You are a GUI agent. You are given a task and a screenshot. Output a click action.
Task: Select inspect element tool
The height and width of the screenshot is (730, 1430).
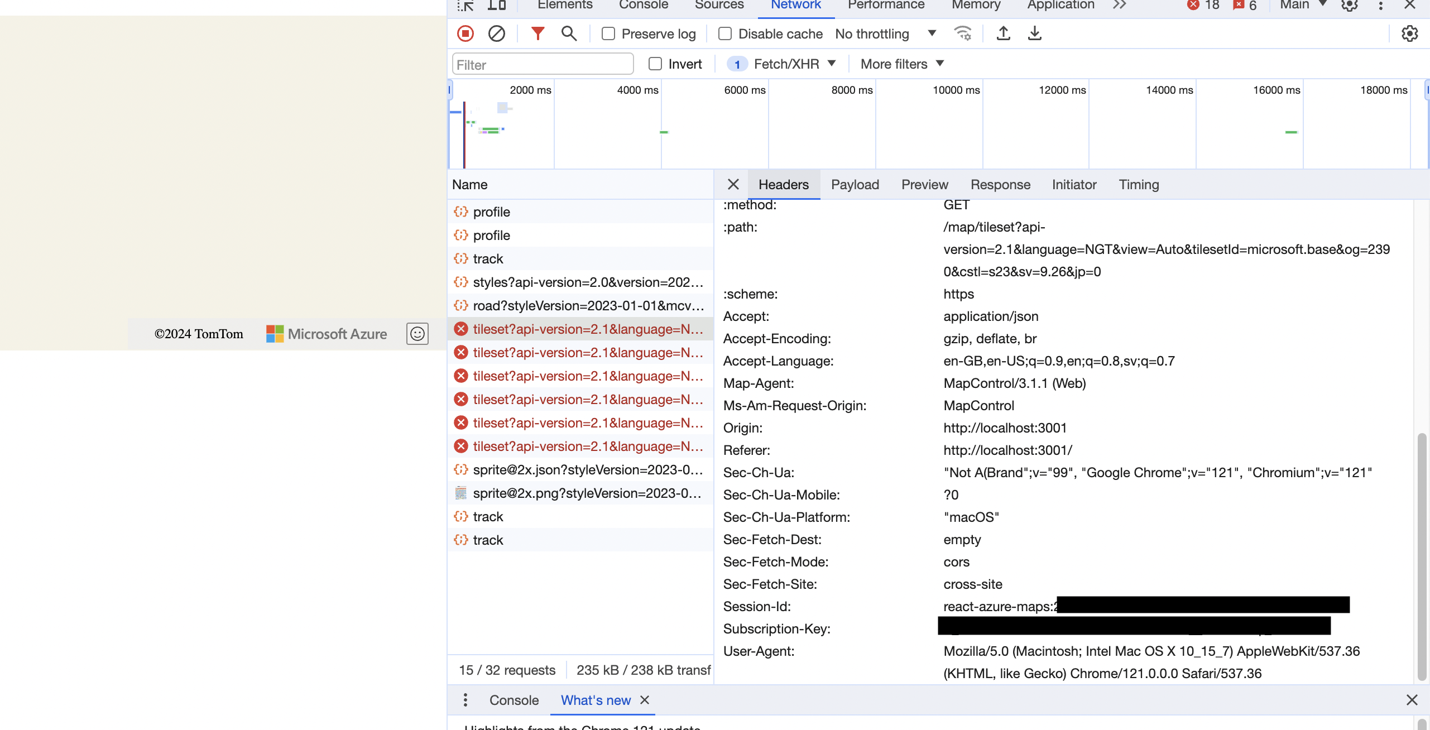click(465, 5)
